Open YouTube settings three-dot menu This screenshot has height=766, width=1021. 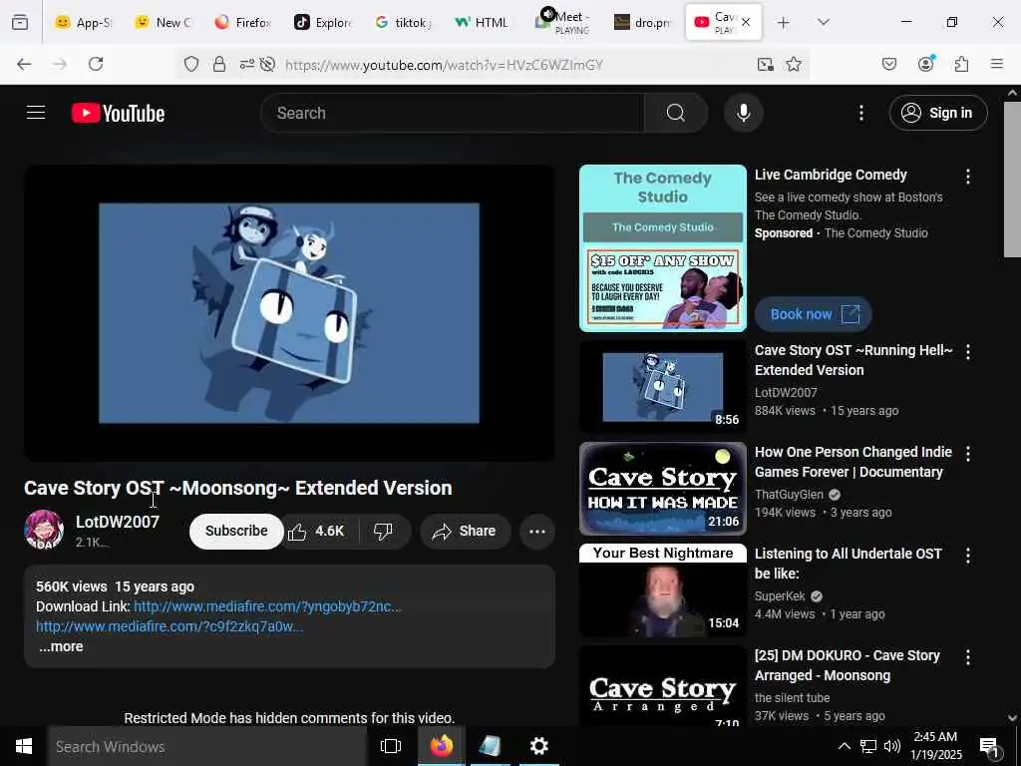(x=860, y=113)
